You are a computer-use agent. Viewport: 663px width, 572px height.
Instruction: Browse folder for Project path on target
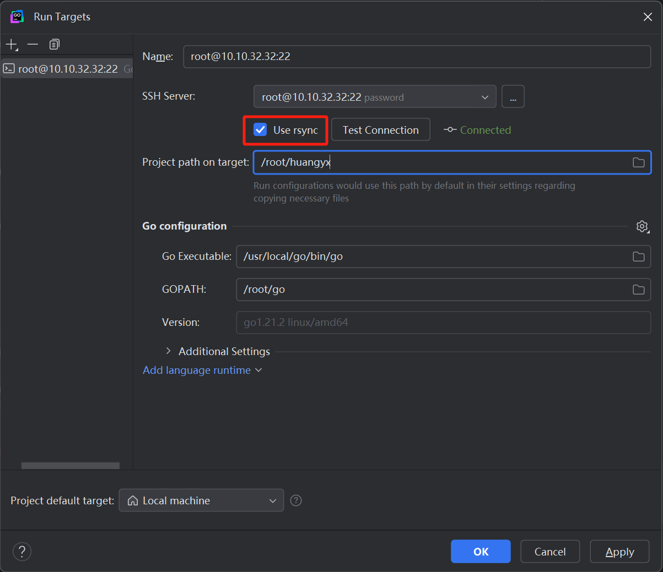(x=638, y=162)
